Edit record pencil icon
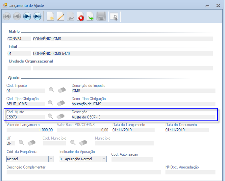 click(x=61, y=16)
